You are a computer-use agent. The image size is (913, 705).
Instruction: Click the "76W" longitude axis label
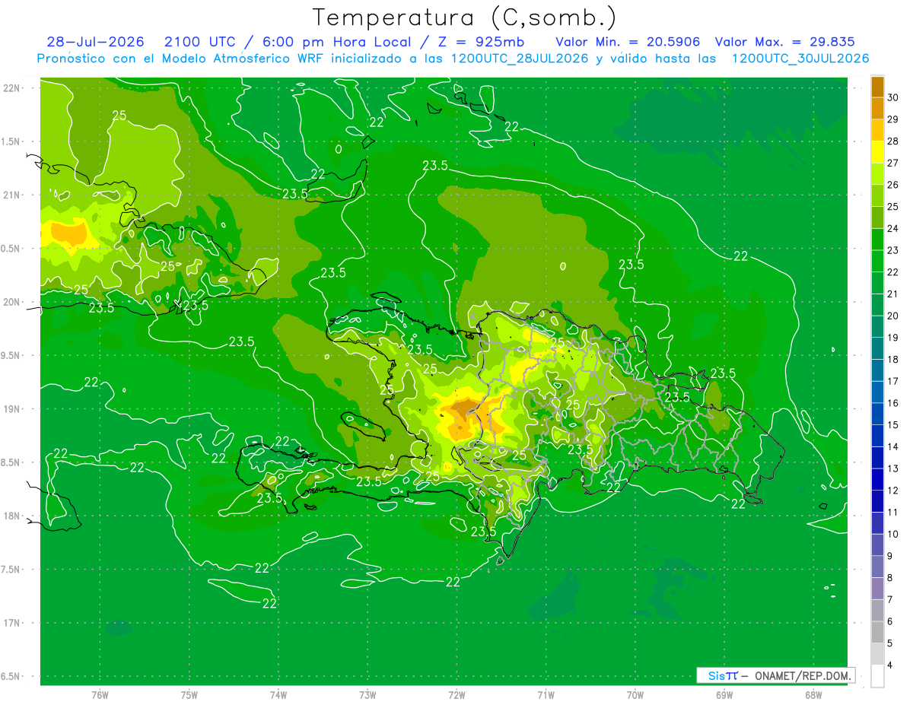point(100,694)
